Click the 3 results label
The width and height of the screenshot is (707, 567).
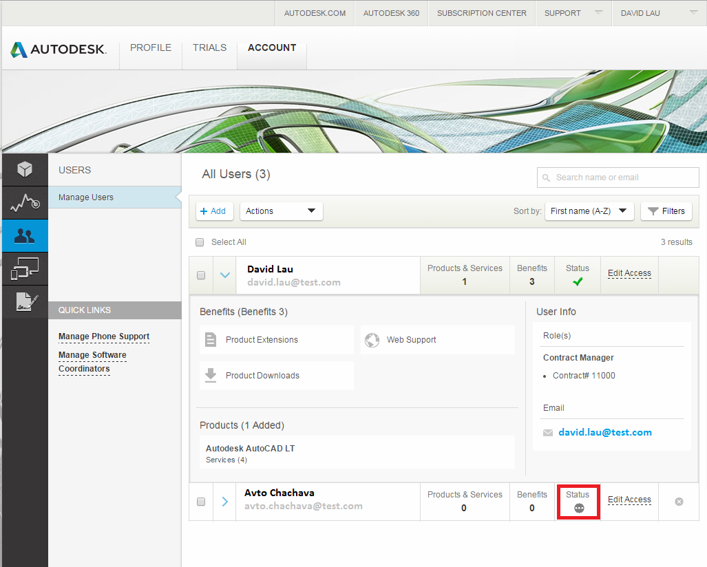(x=676, y=242)
